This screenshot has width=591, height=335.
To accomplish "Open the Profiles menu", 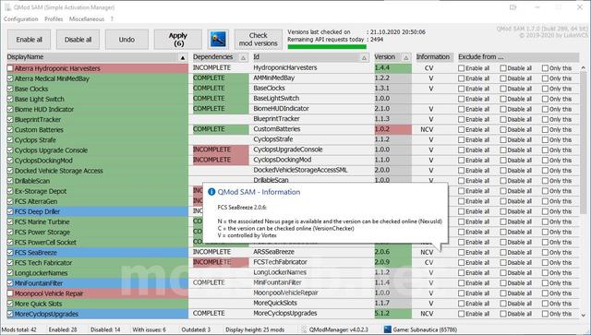I will pyautogui.click(x=54, y=18).
